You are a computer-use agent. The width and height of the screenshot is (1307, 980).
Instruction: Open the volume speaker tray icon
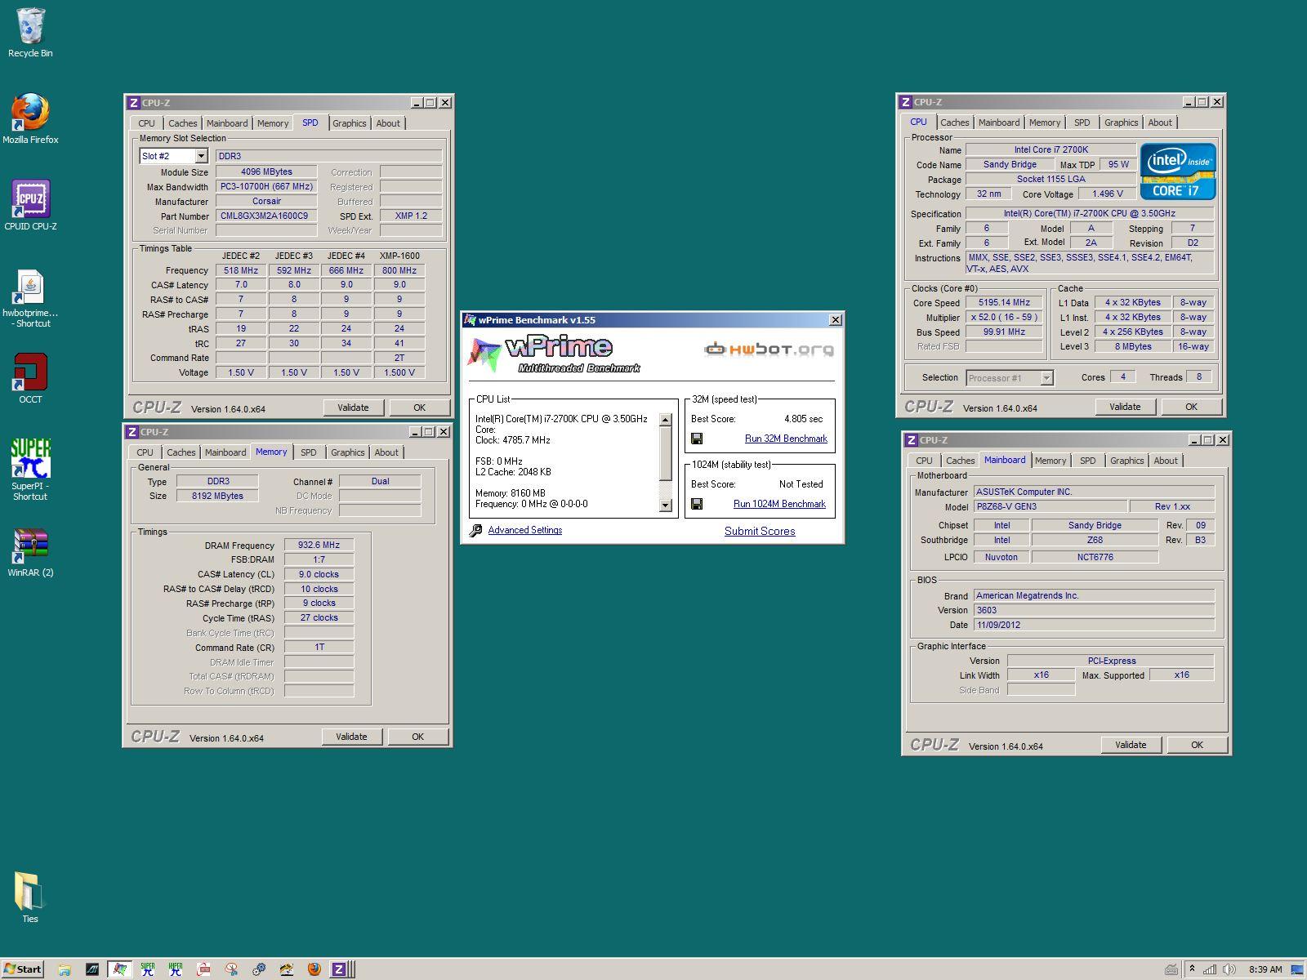pos(1229,969)
